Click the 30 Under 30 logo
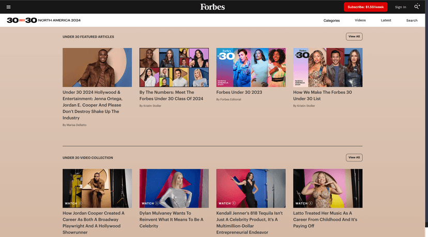 pyautogui.click(x=22, y=20)
